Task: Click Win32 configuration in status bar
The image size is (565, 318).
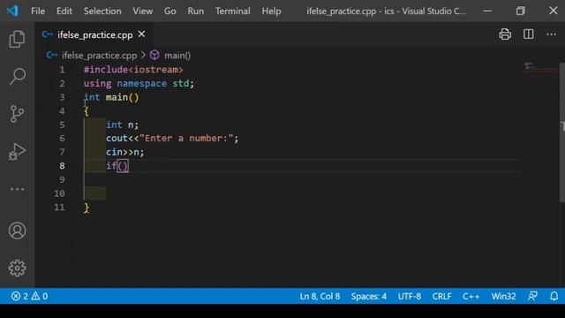Action: pyautogui.click(x=503, y=296)
